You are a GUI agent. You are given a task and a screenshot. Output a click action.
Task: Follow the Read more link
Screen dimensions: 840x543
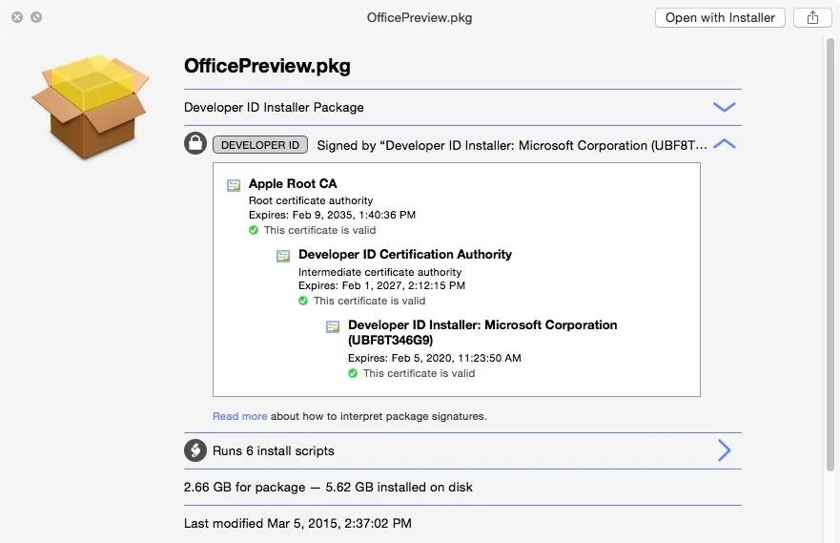pyautogui.click(x=239, y=416)
